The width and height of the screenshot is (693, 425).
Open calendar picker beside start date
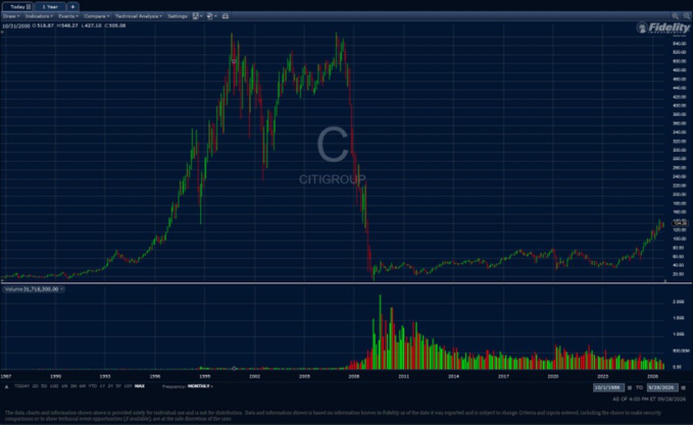pyautogui.click(x=630, y=387)
